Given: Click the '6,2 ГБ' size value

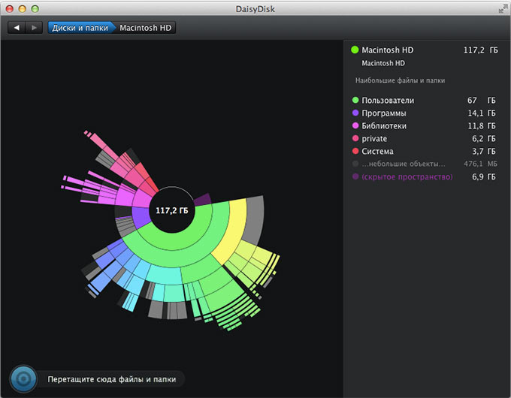Looking at the screenshot, I should click(484, 138).
